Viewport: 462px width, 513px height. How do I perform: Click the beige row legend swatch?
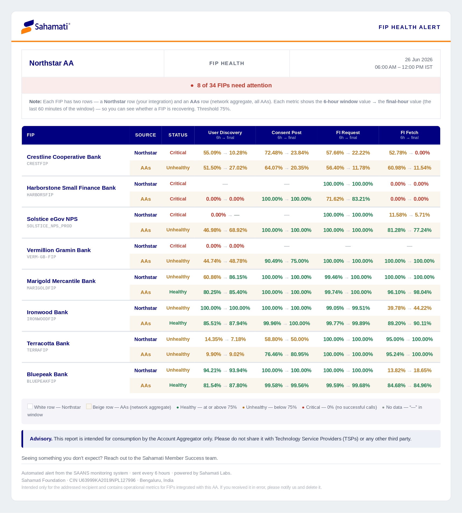pos(89,406)
